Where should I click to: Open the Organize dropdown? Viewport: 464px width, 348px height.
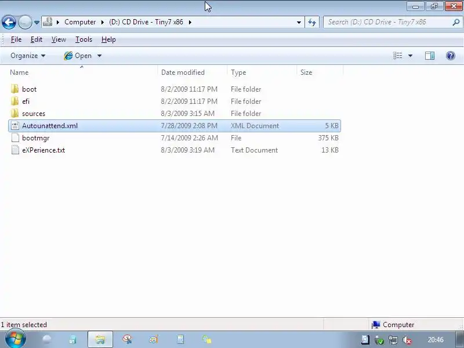pos(28,56)
